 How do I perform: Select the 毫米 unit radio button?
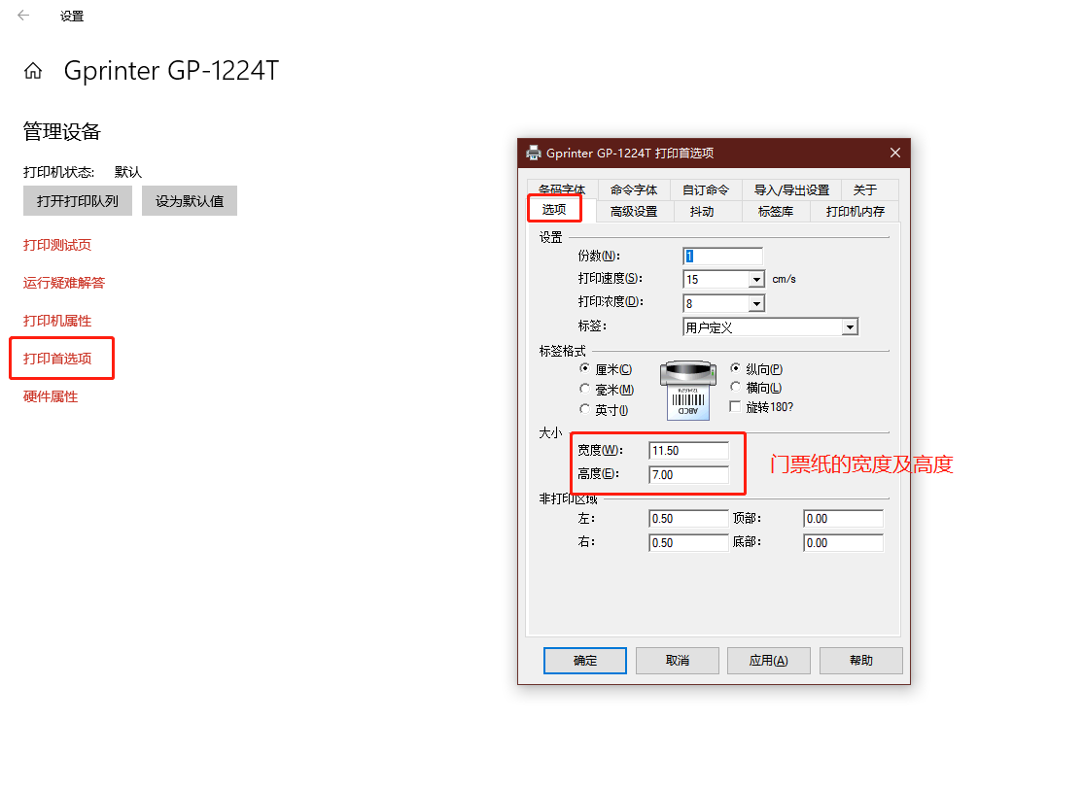click(584, 390)
